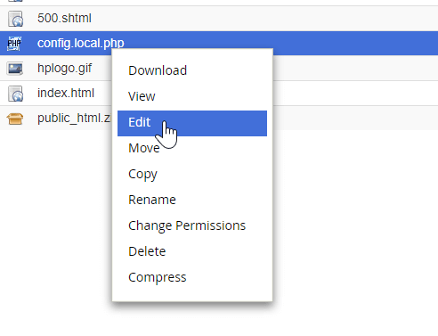Viewport: 438px width, 336px height.
Task: Select the 500.shtml file name
Action: coord(64,18)
